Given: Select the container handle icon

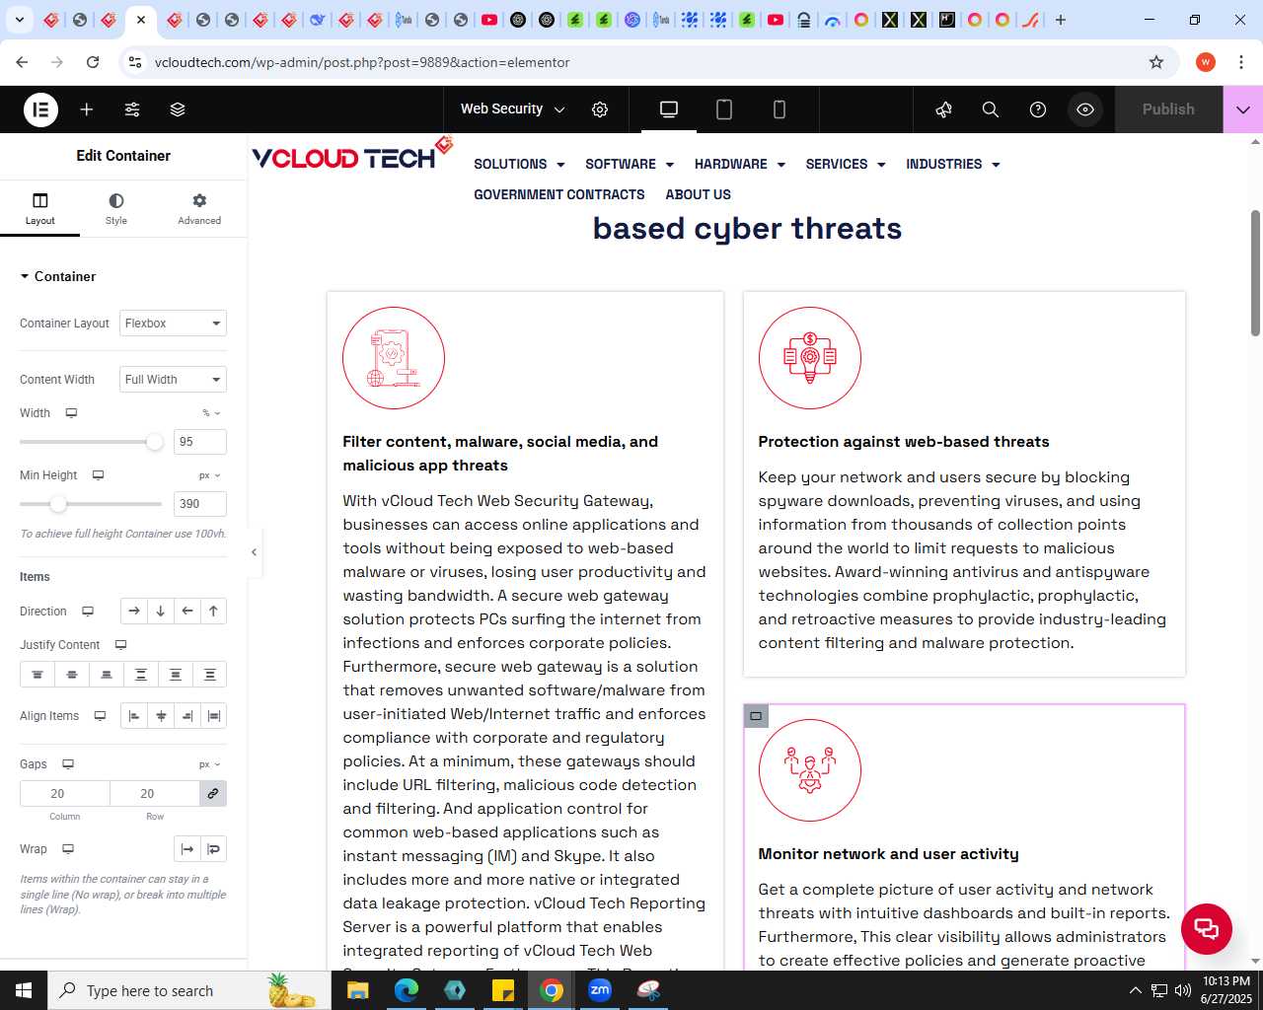Looking at the screenshot, I should [756, 716].
